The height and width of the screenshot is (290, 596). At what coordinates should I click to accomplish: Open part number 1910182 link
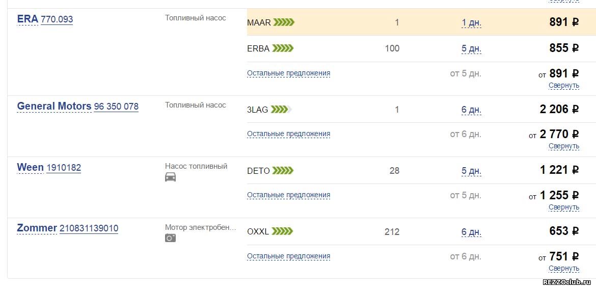point(64,168)
